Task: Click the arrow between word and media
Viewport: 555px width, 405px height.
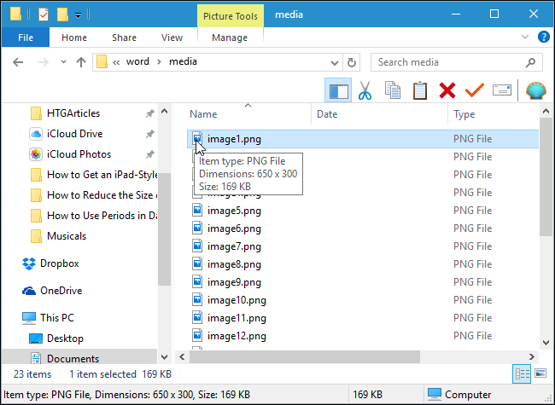Action: pyautogui.click(x=160, y=62)
